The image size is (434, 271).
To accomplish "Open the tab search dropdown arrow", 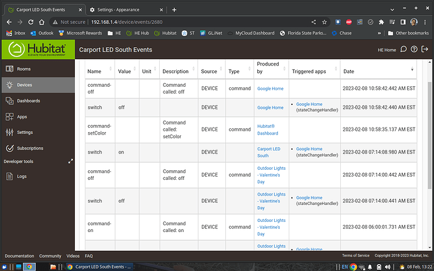I will (392, 9).
